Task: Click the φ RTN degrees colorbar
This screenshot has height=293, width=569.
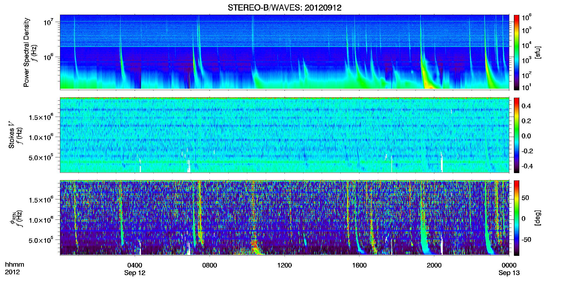Action: [x=517, y=218]
